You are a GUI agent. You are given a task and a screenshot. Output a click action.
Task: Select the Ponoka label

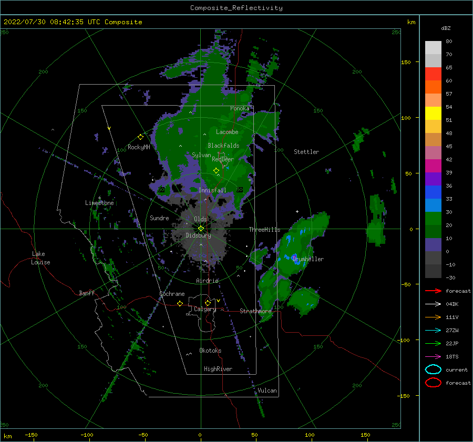pos(240,108)
